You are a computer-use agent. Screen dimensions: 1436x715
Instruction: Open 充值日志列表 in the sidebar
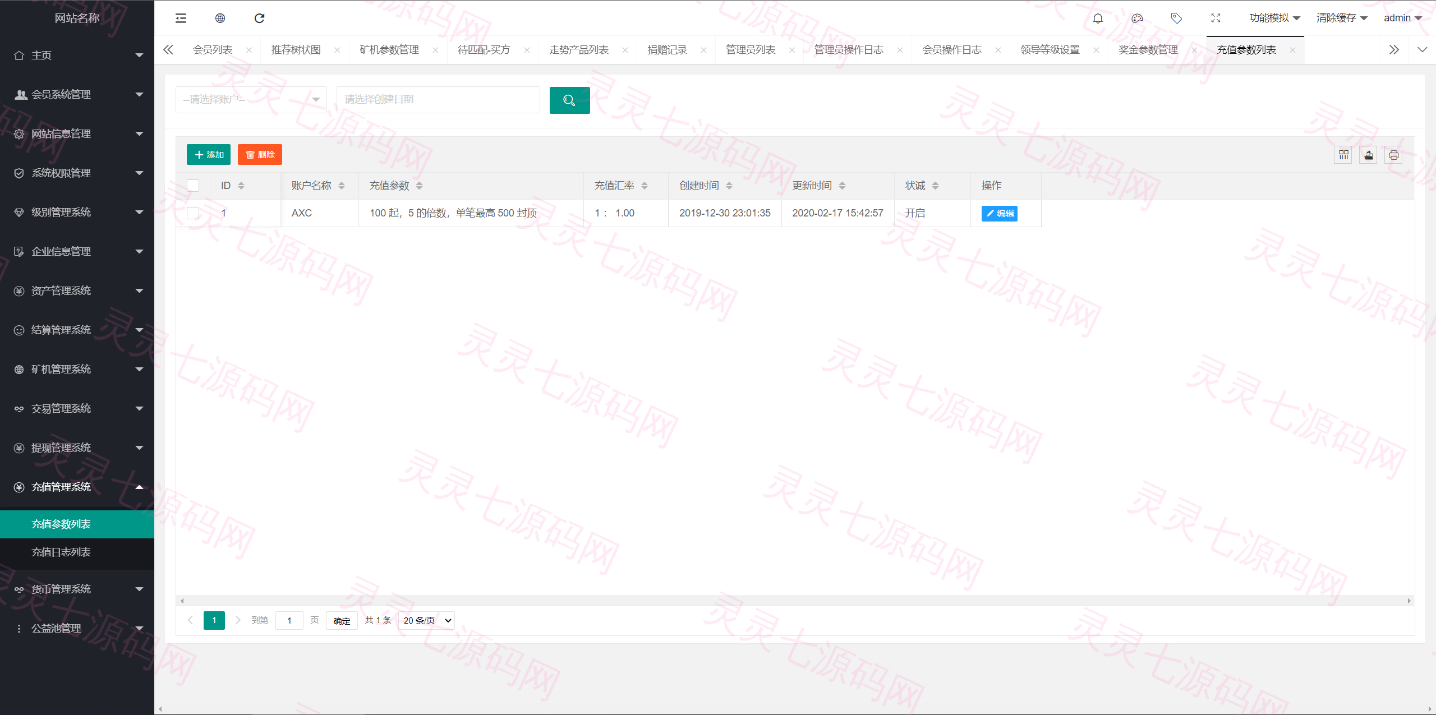77,552
